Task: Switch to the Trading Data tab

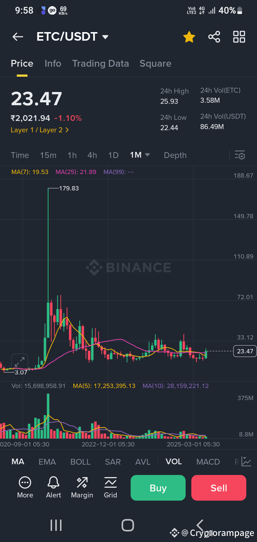Action: pyautogui.click(x=100, y=63)
